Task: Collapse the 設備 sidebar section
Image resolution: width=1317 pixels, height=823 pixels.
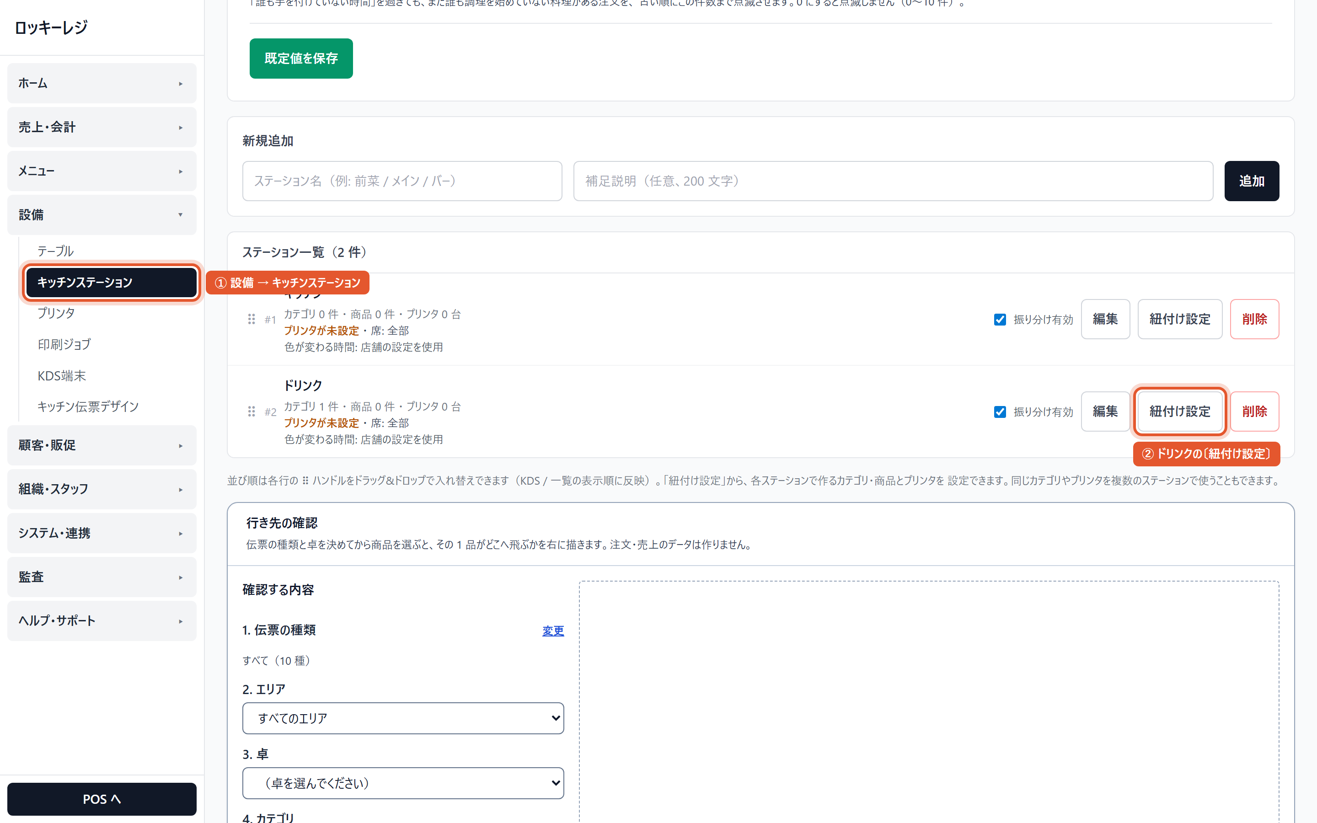Action: point(102,215)
